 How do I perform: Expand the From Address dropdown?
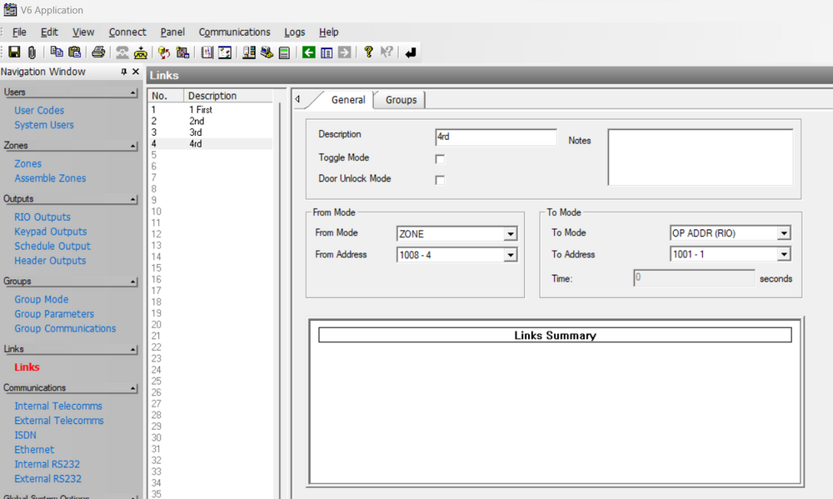(510, 255)
